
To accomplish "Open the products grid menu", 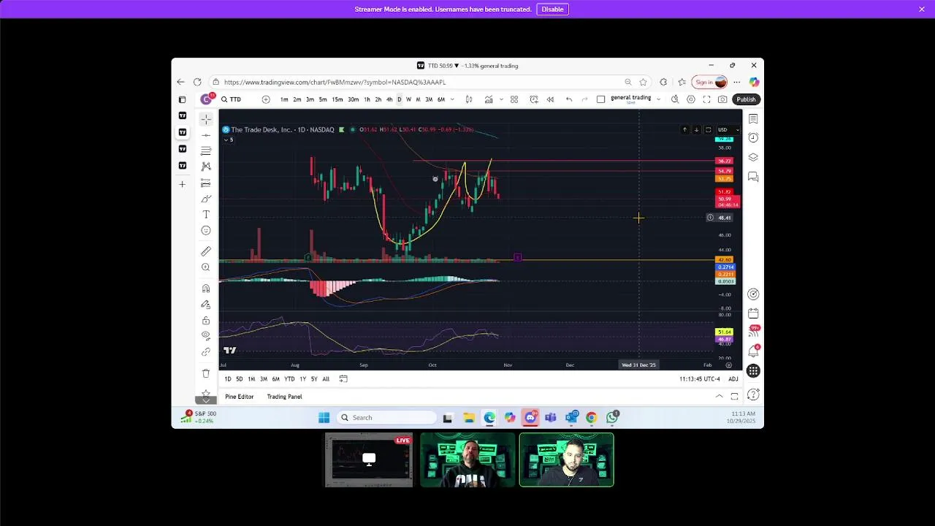I will point(753,371).
